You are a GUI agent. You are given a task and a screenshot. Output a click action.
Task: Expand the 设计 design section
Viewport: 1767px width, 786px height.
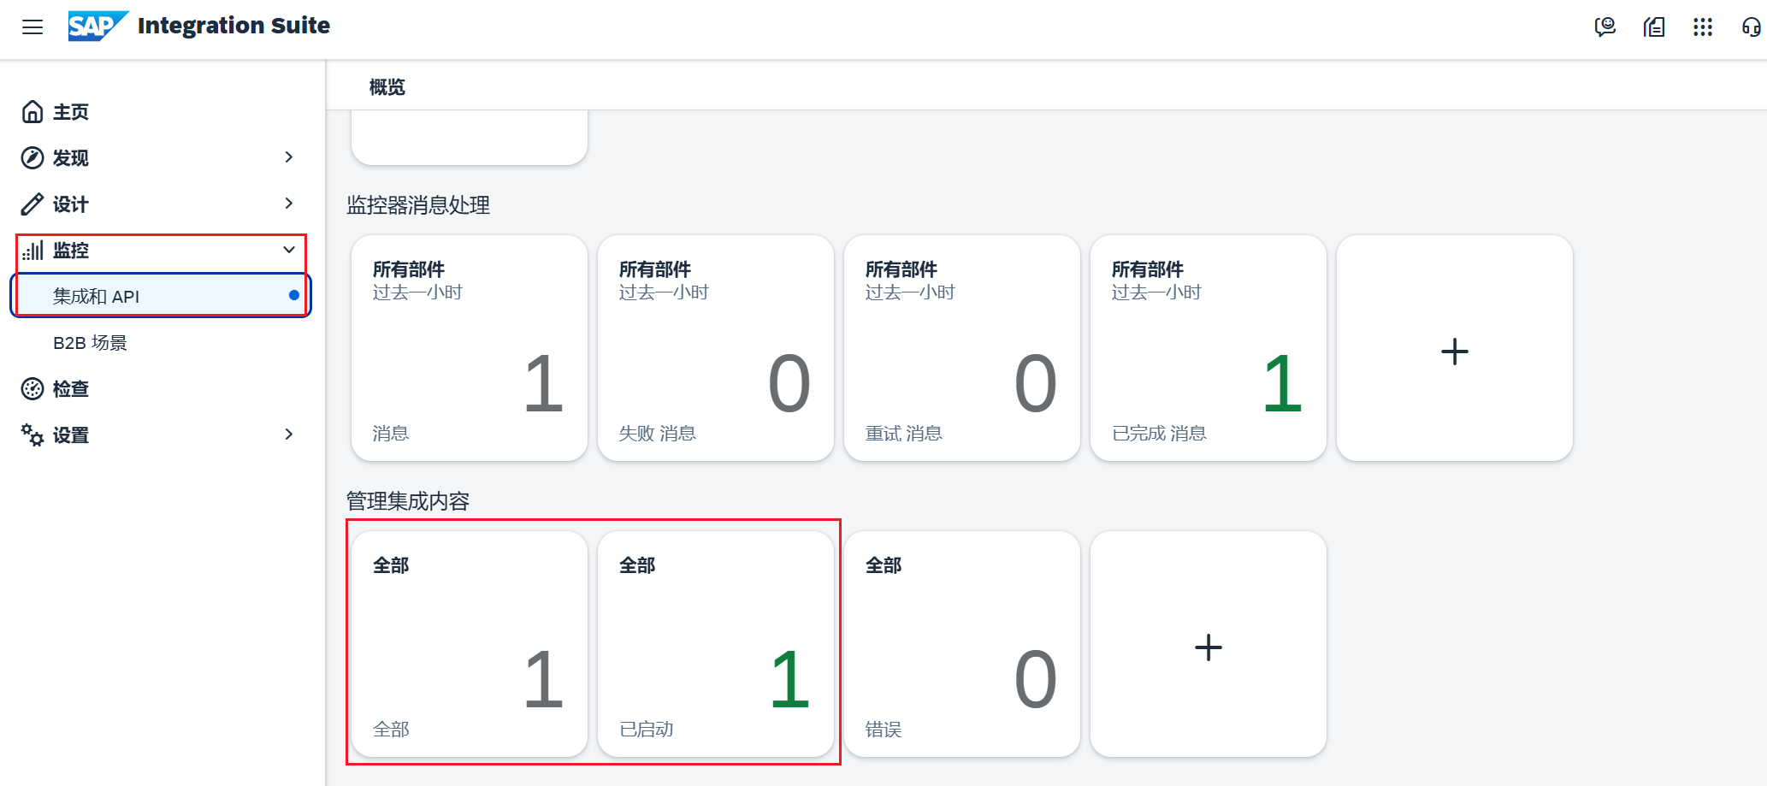click(289, 204)
